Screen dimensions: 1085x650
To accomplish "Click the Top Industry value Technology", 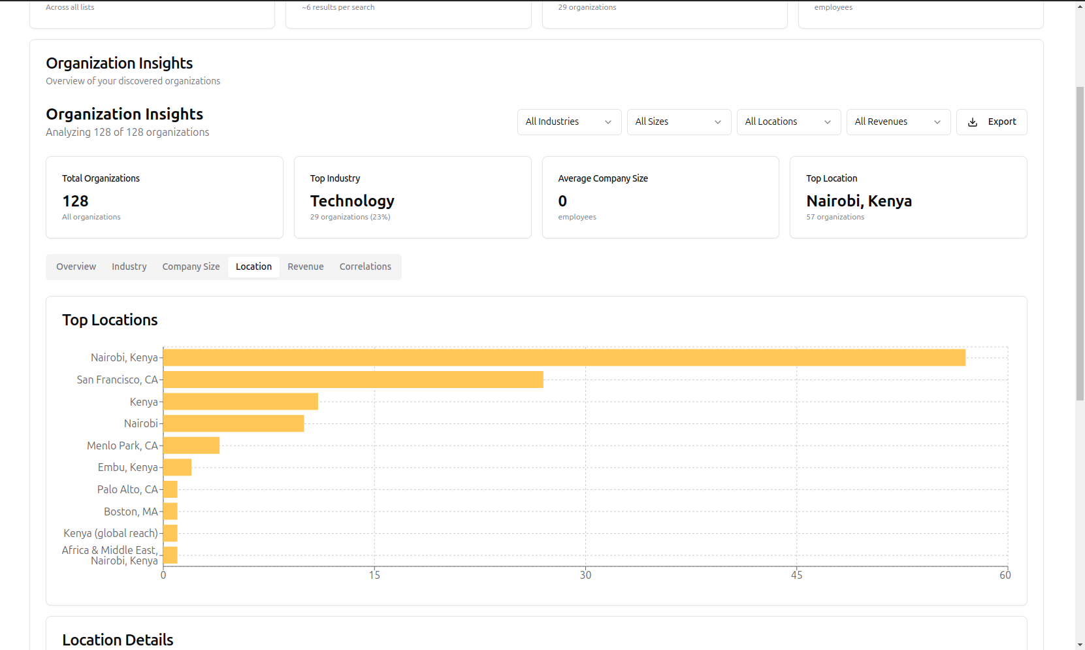I will [x=352, y=201].
